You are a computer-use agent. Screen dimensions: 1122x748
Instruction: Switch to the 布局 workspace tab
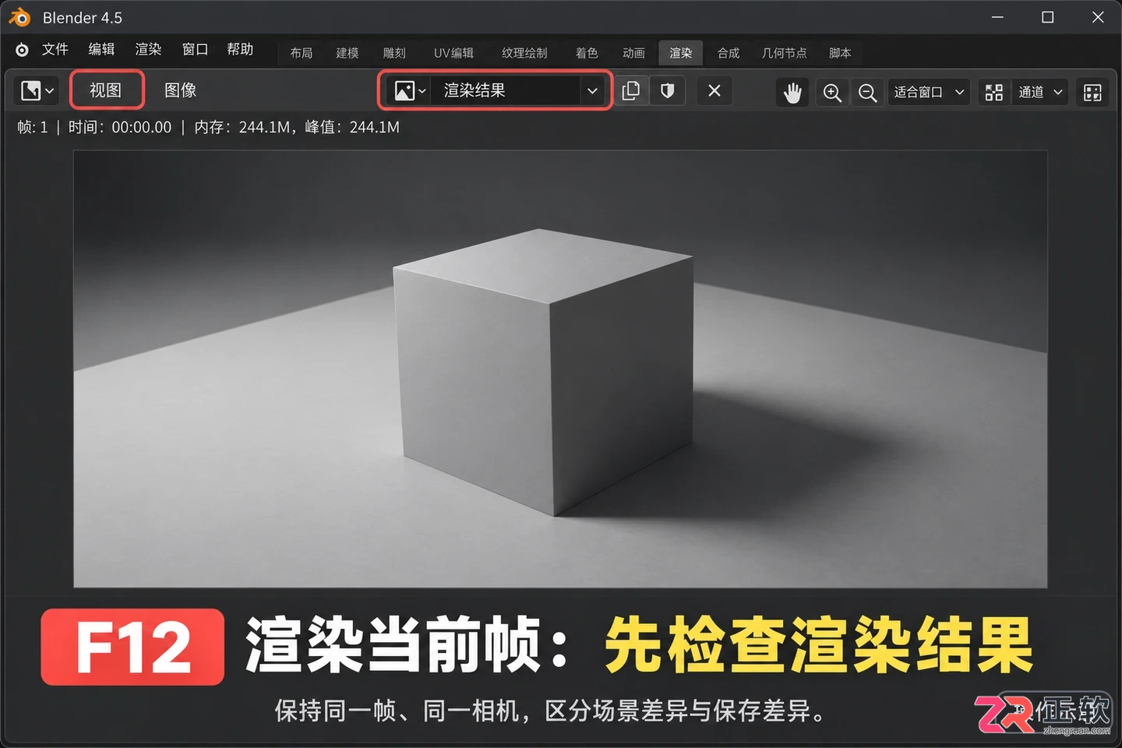pyautogui.click(x=302, y=53)
